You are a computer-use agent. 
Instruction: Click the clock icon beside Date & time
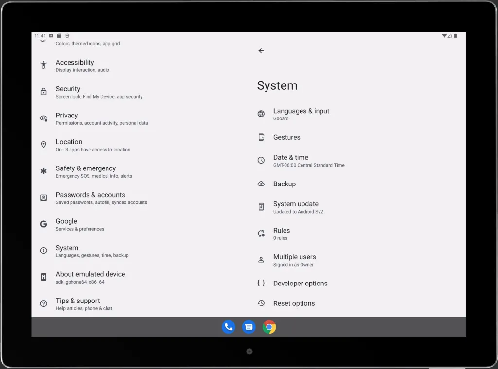point(261,160)
